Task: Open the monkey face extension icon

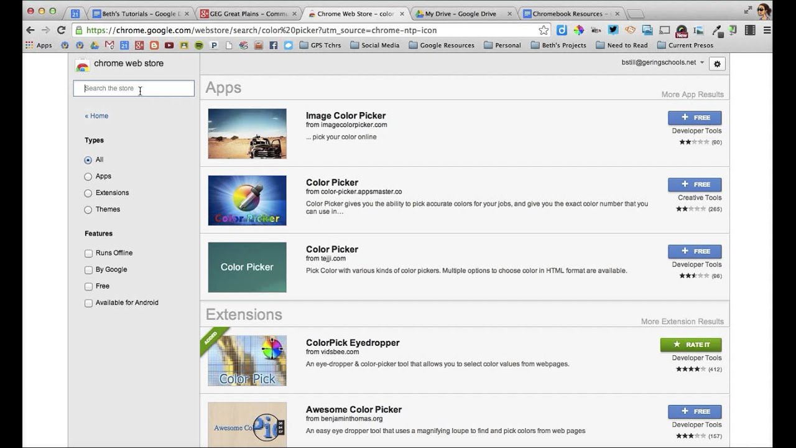Action: pyautogui.click(x=630, y=30)
